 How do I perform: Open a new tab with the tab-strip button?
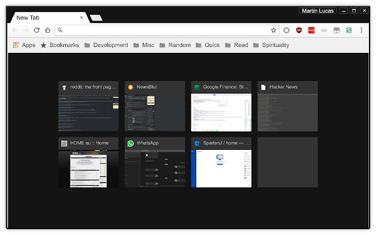click(x=96, y=18)
